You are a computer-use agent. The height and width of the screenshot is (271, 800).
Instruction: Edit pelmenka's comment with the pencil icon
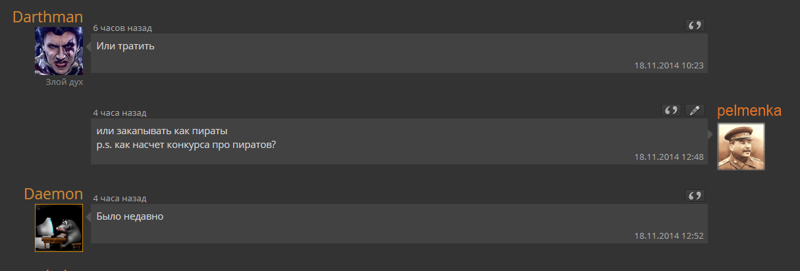coord(695,111)
